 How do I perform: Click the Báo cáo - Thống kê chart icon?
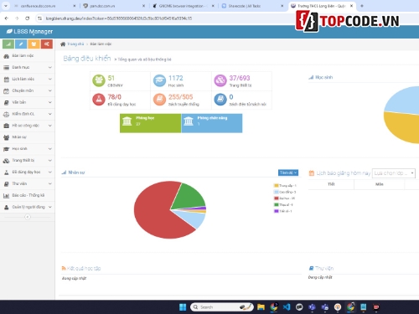click(6, 195)
